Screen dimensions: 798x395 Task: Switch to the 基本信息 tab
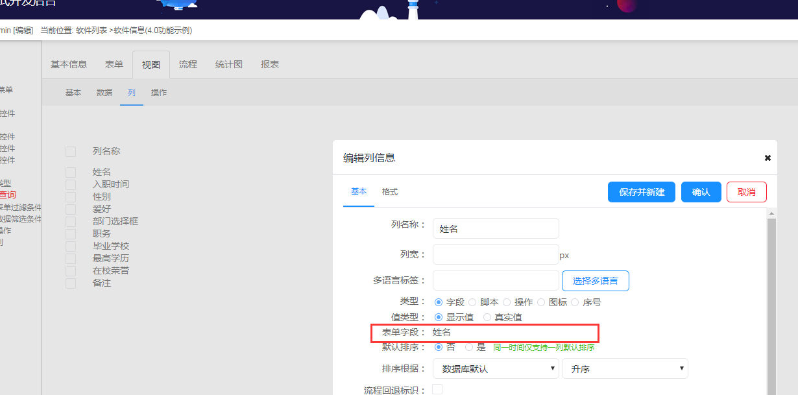coord(69,64)
